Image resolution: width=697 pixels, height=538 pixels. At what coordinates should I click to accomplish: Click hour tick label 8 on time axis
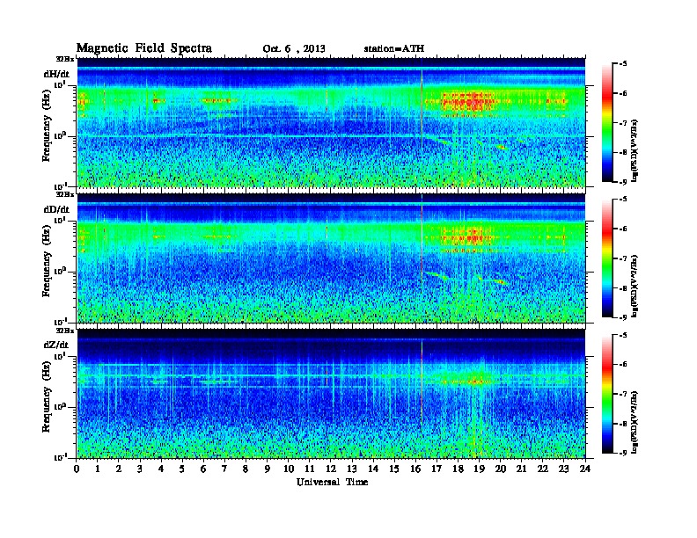[246, 469]
